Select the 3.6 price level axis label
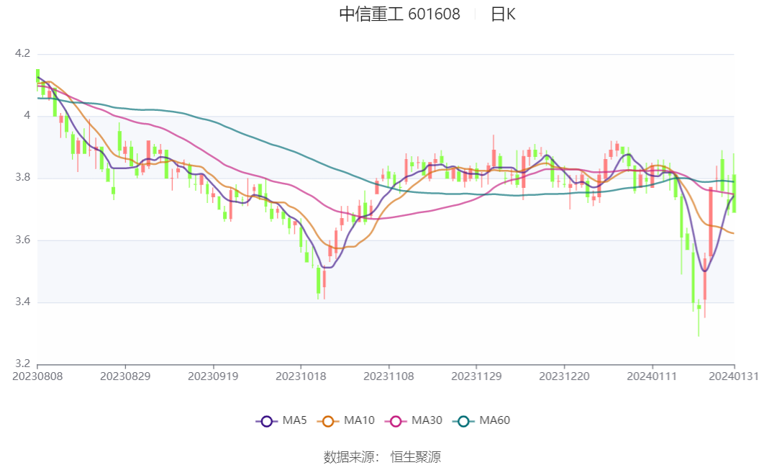This screenshot has width=764, height=465. [22, 240]
